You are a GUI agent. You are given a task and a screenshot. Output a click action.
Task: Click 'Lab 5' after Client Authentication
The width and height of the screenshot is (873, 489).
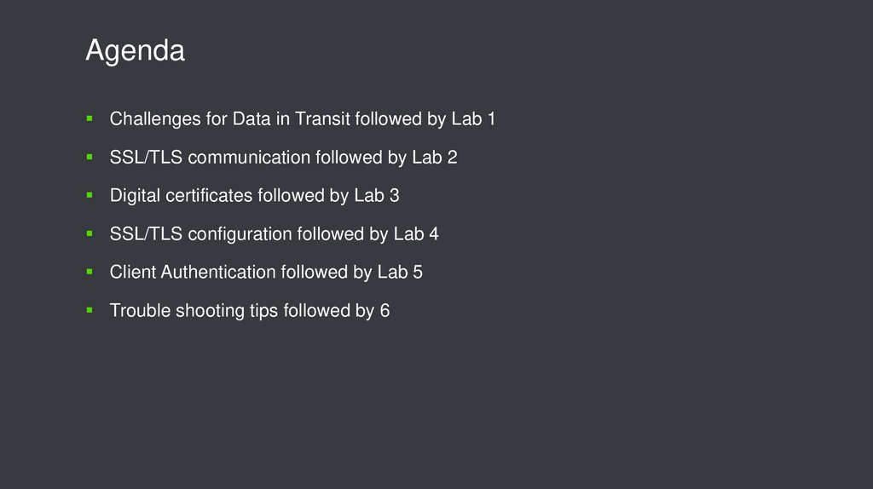[x=400, y=273]
